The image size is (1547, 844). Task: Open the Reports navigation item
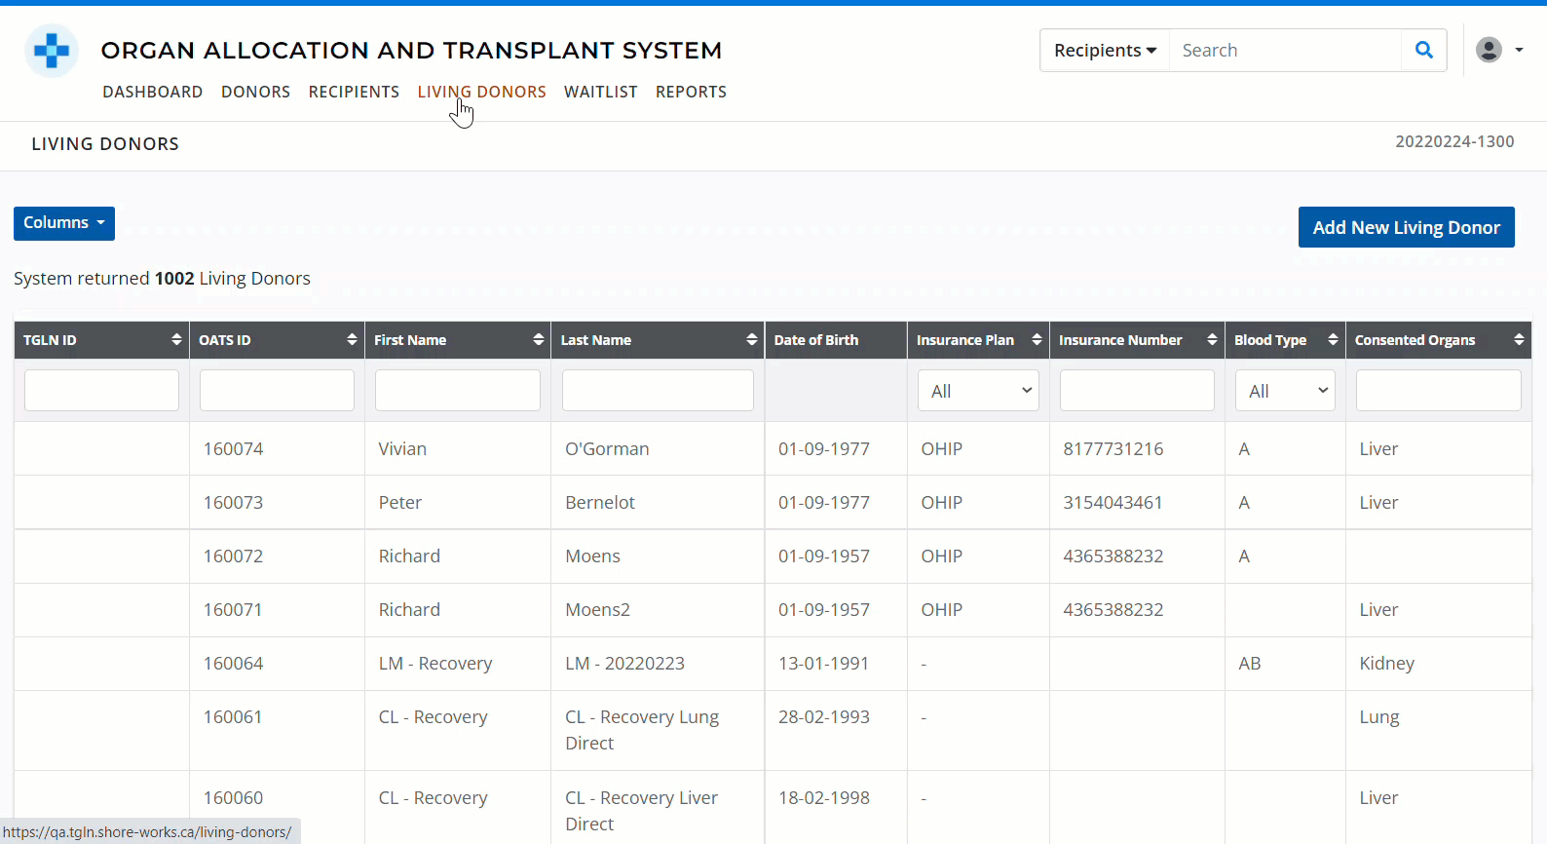[691, 92]
